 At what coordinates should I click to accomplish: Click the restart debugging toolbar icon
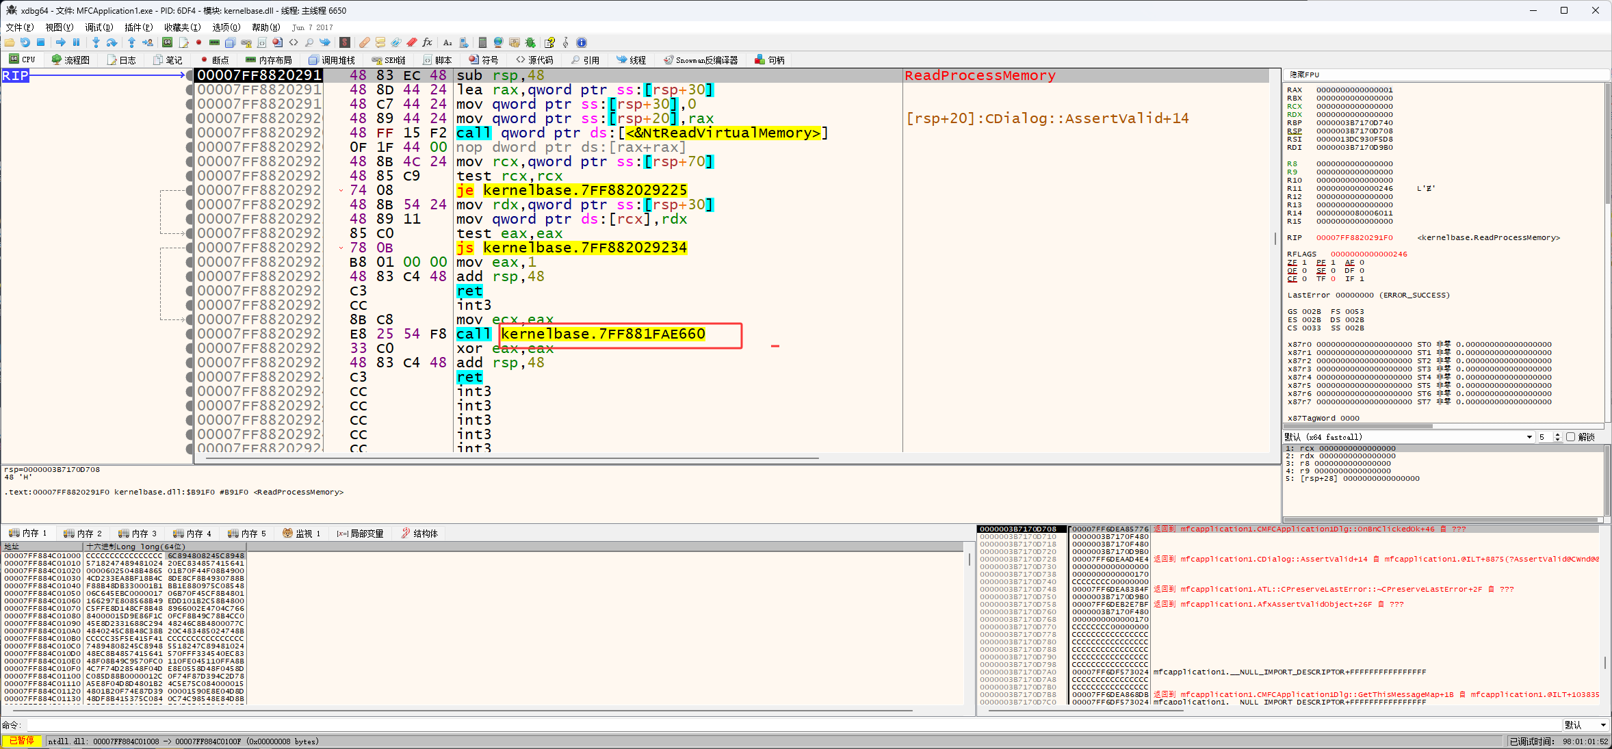25,42
